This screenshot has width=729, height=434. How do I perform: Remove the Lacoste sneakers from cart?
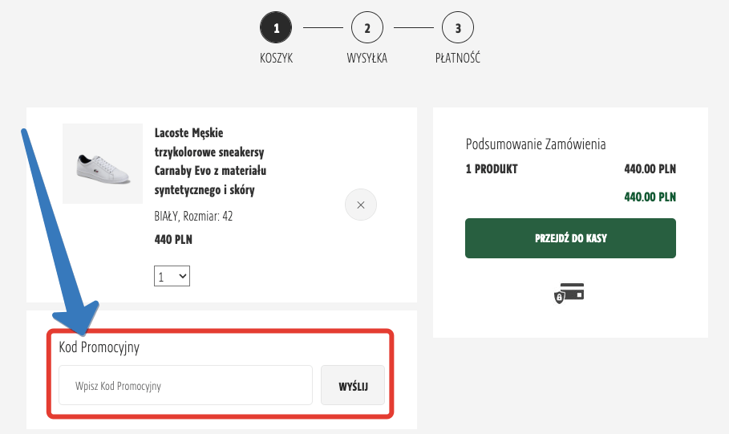[360, 205]
